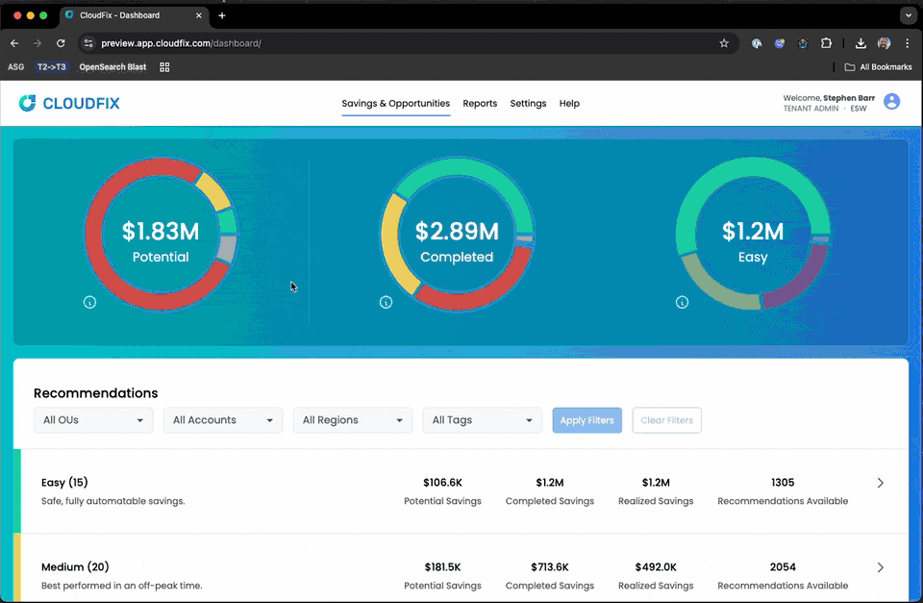This screenshot has height=603, width=923.
Task: Click Apply Filters button
Action: coord(586,420)
